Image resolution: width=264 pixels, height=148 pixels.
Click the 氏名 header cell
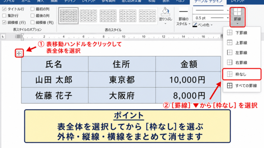55,64
